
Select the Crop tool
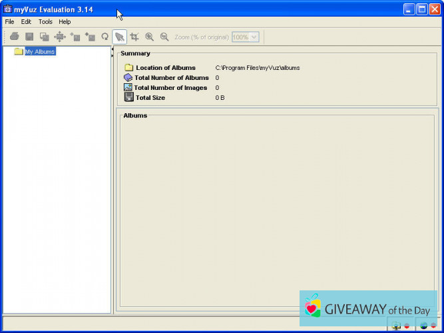[134, 37]
